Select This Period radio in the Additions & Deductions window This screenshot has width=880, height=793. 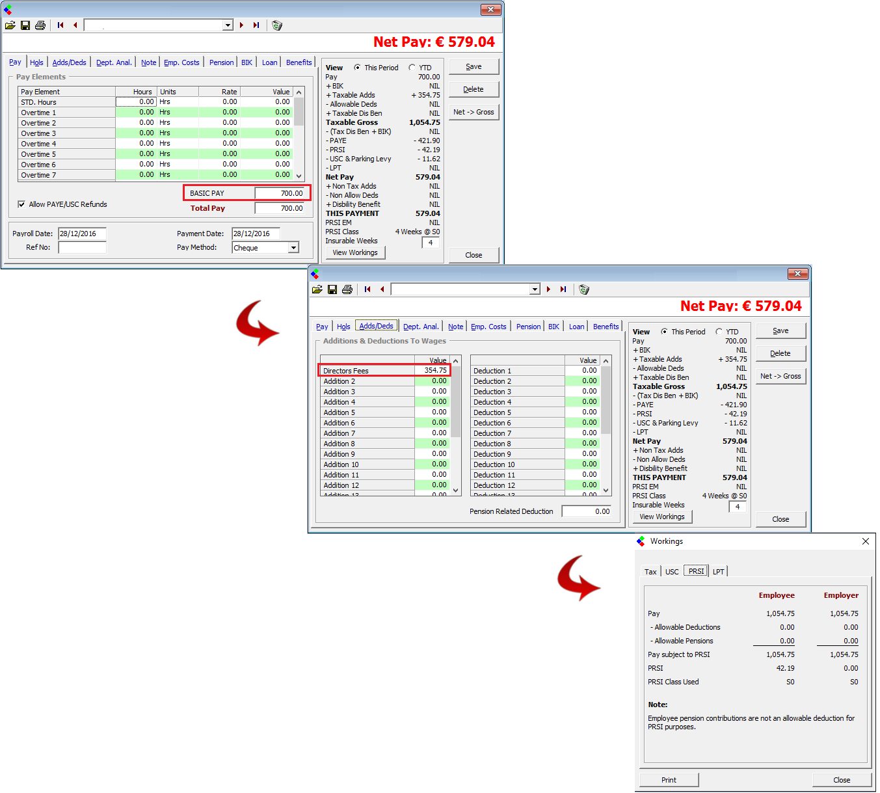[664, 332]
